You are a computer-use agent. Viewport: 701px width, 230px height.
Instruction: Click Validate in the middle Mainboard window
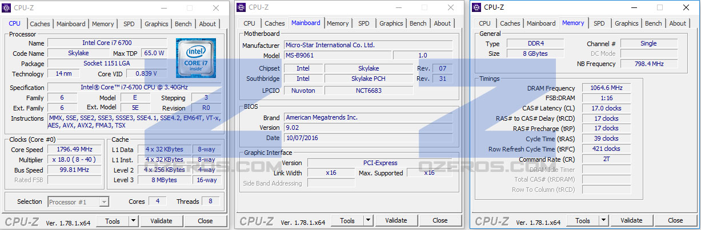pyautogui.click(x=396, y=220)
